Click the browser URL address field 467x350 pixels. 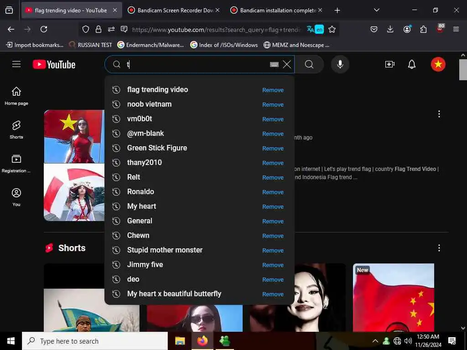(217, 30)
